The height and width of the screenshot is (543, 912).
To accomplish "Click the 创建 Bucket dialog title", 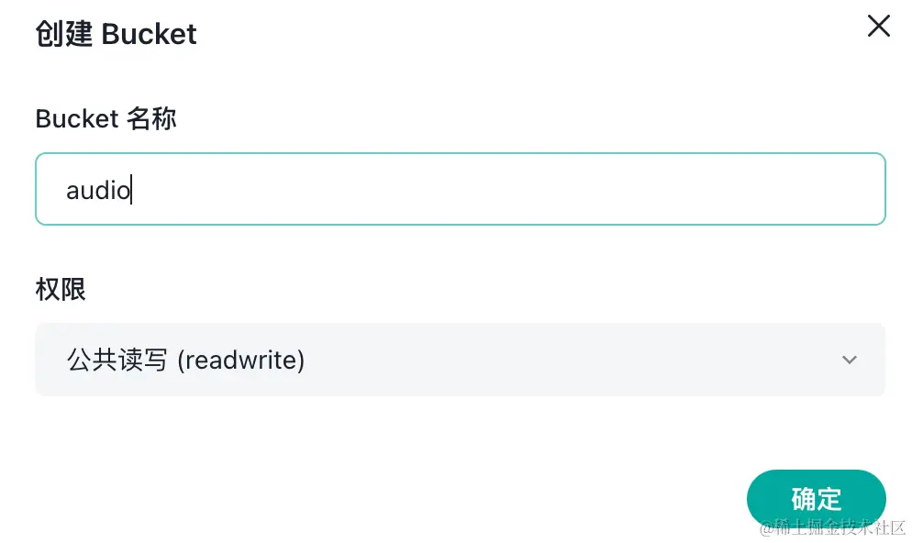I will (116, 34).
